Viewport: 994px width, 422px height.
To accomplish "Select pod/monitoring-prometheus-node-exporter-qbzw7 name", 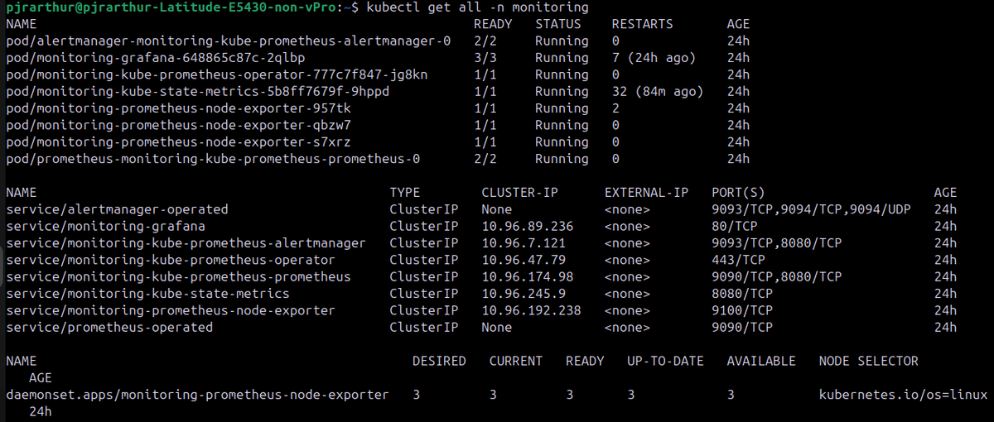I will coord(178,125).
